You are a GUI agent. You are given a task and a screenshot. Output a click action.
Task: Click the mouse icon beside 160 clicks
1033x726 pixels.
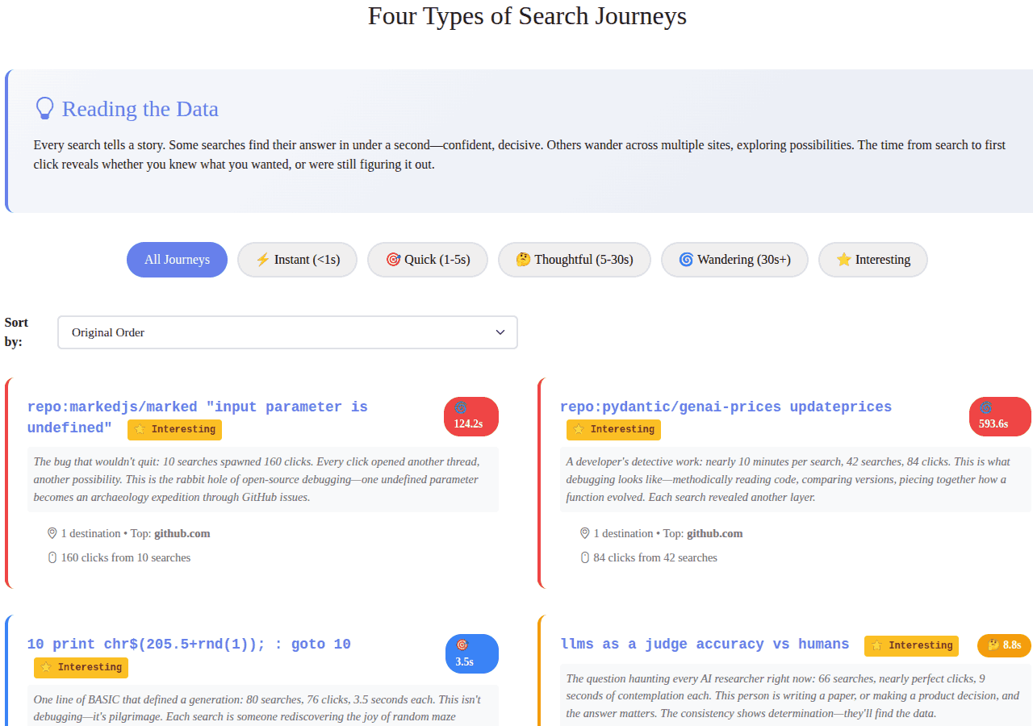pos(52,557)
